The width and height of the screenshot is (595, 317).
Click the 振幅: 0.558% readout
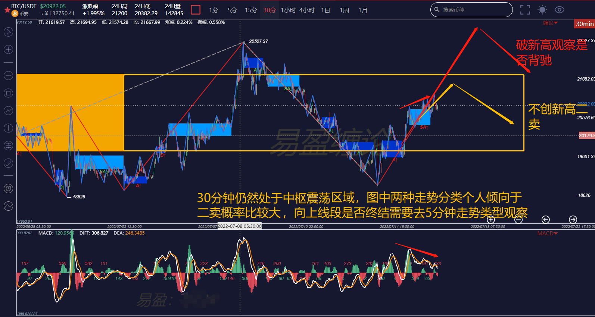[x=211, y=22]
